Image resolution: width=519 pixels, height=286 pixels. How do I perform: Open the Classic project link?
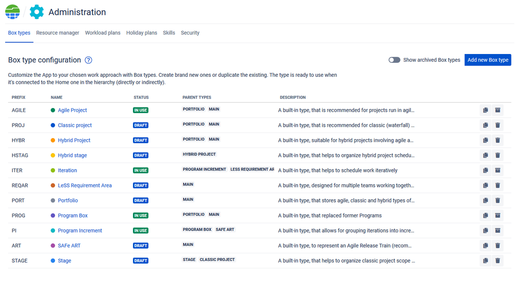pos(75,125)
